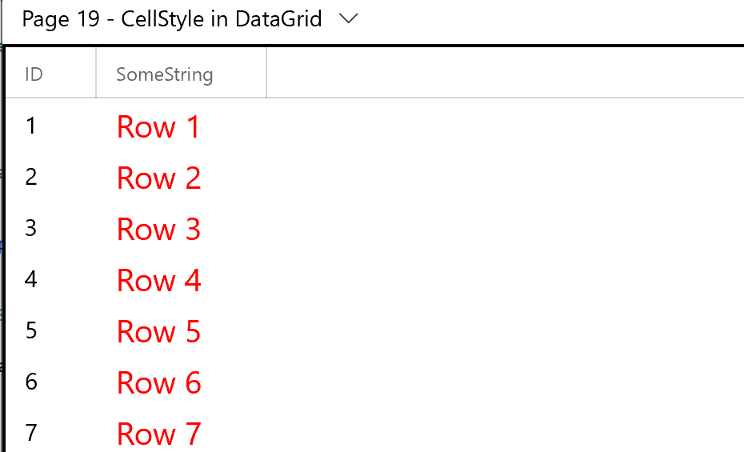Open the page selector dropdown chevron
This screenshot has width=744, height=452.
(349, 19)
